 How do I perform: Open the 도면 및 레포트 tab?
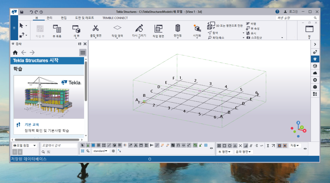pyautogui.click(x=84, y=18)
